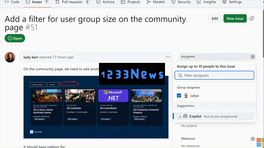Open .NET Developers Community Singapore link
Screen dimensions: 264x148
pyautogui.click(x=146, y=111)
